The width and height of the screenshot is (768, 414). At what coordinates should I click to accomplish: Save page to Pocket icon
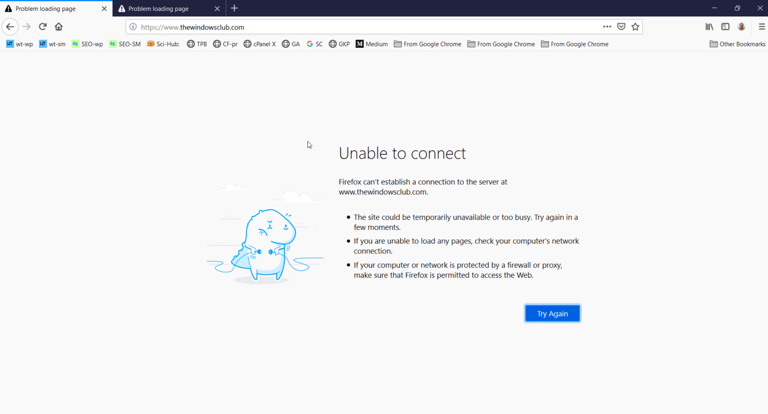pos(621,26)
